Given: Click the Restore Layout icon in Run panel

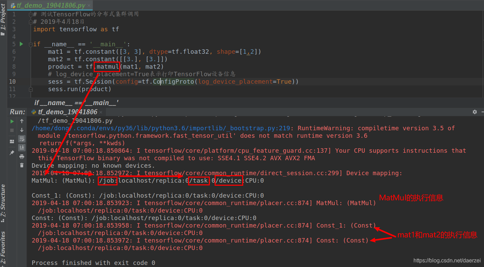Looking at the screenshot, I should (x=12, y=141).
